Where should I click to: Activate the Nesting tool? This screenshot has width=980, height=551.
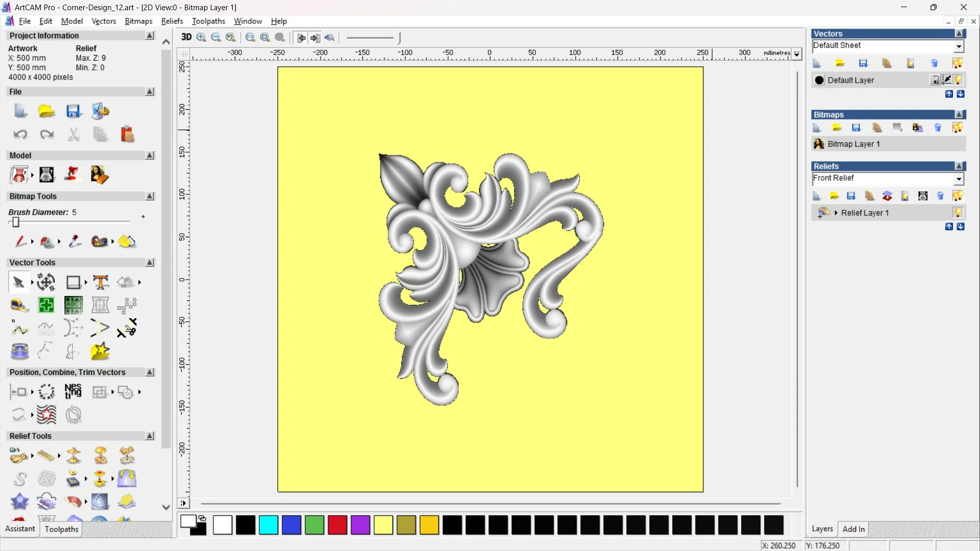(x=73, y=392)
